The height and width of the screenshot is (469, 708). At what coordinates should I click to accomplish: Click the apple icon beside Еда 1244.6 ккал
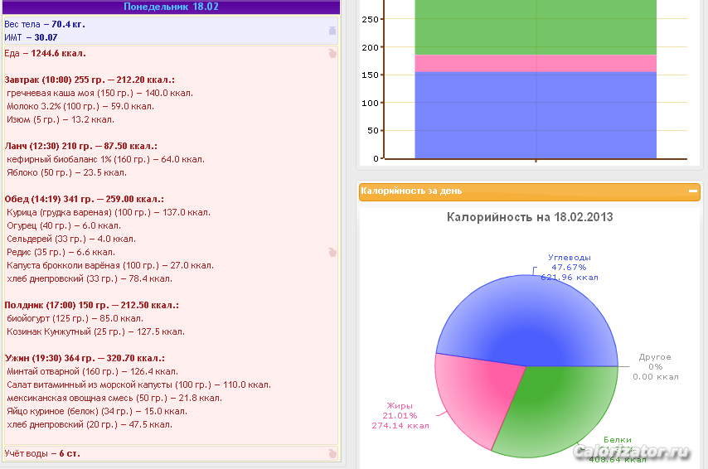[x=332, y=54]
